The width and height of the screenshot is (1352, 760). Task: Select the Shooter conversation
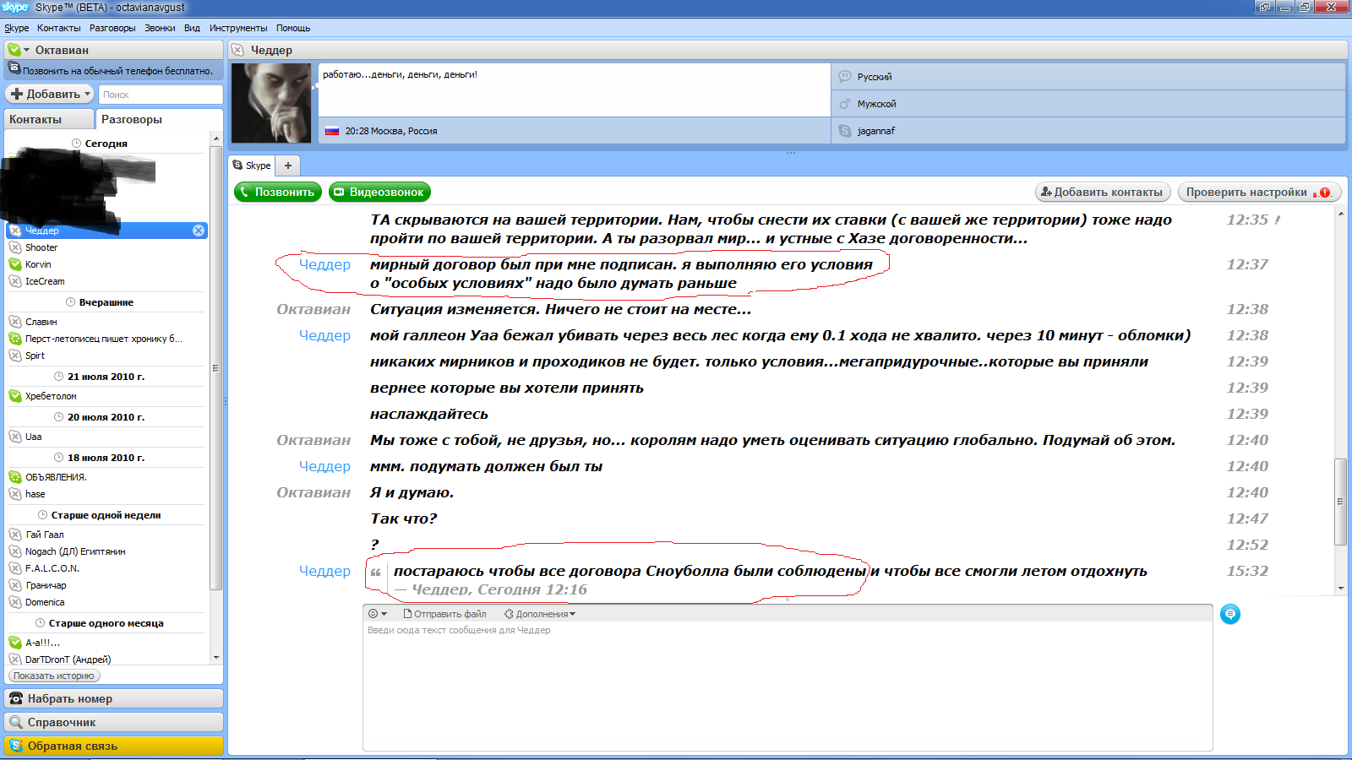106,247
